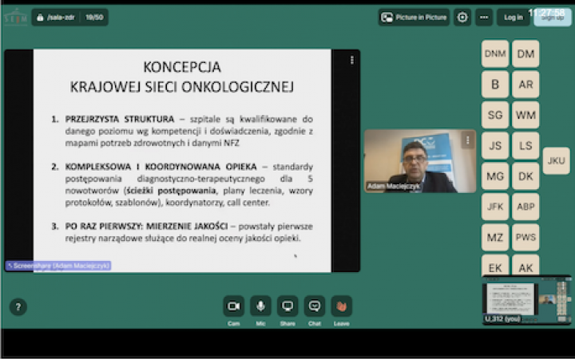Open the help question mark icon
The image size is (575, 359).
coord(18,307)
